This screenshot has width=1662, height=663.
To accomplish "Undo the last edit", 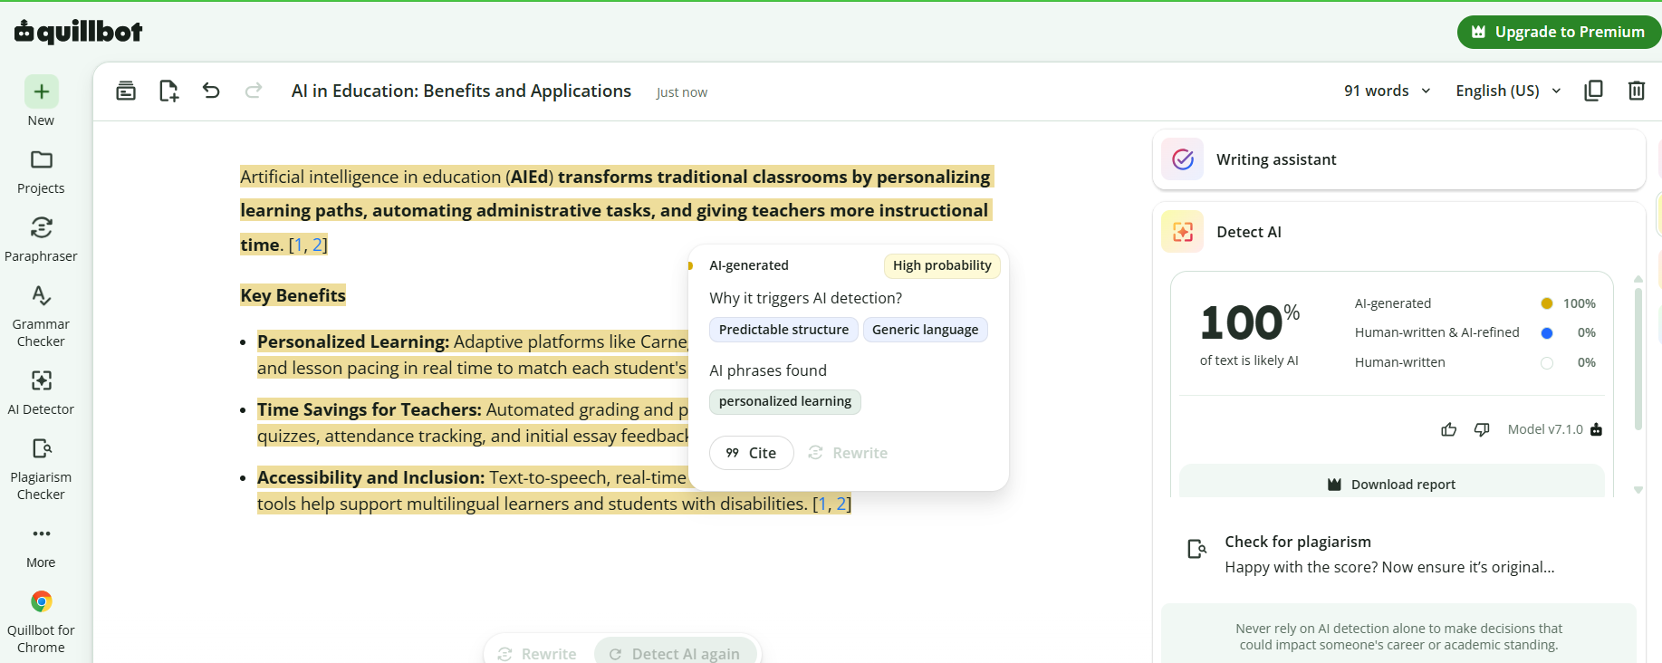I will pyautogui.click(x=211, y=91).
